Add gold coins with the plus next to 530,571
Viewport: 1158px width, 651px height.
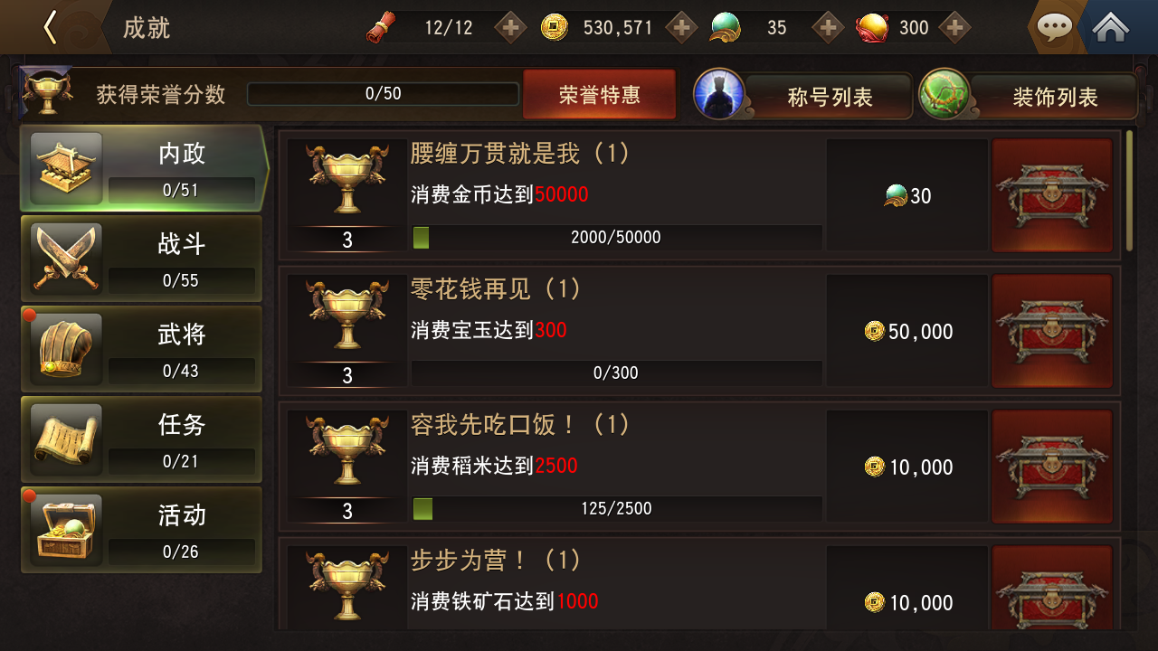pyautogui.click(x=683, y=28)
